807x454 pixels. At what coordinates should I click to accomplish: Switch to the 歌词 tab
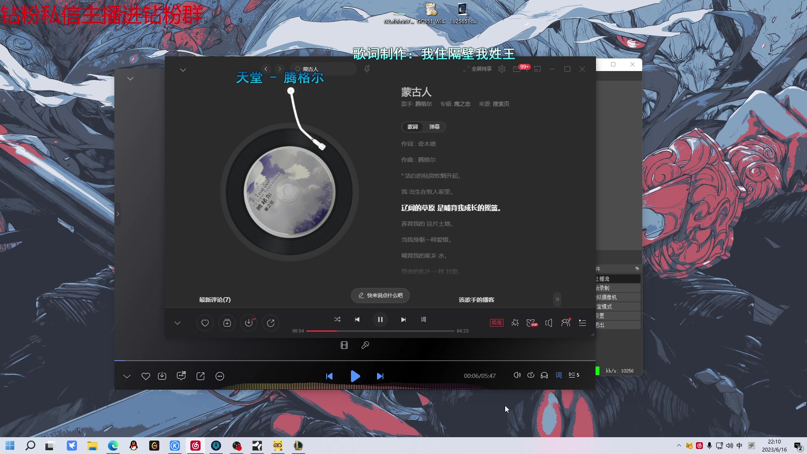coord(412,127)
